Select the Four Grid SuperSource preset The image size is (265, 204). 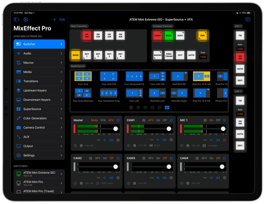[83, 76]
